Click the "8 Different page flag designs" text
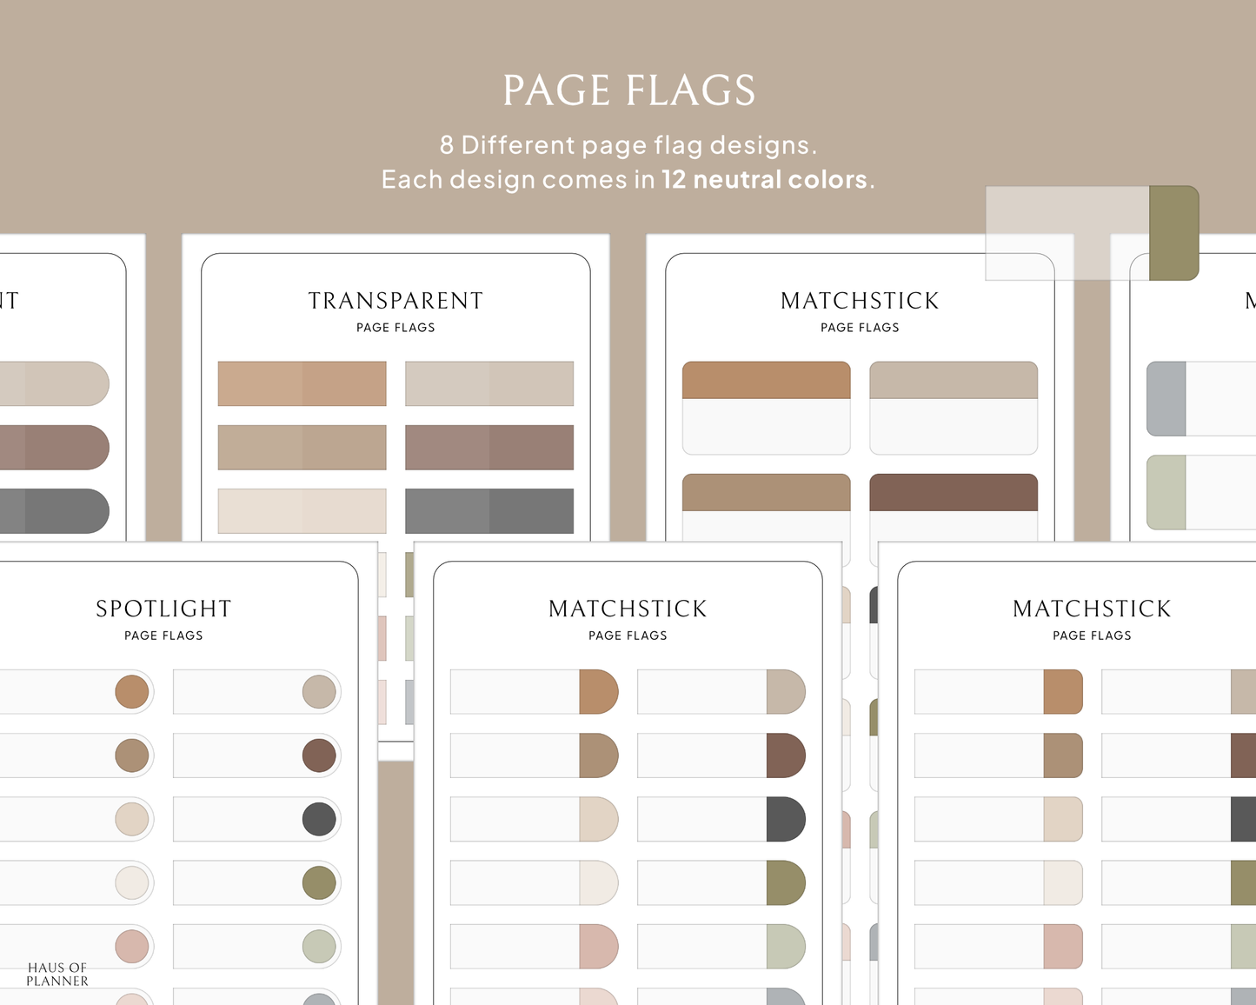Viewport: 1256px width, 1005px height. point(628,145)
